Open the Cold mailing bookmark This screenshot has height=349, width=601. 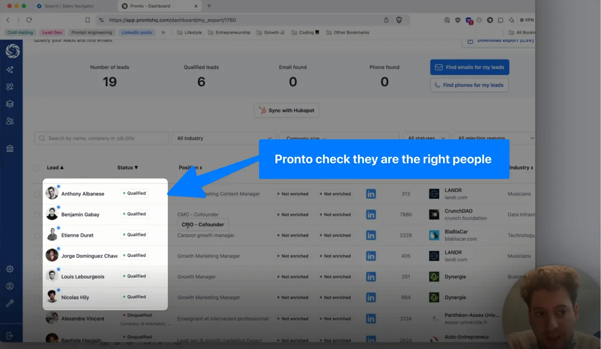point(20,32)
